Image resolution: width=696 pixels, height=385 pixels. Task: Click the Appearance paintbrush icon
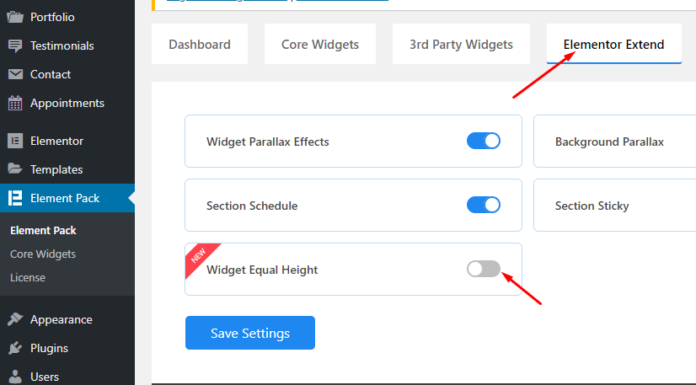point(15,319)
